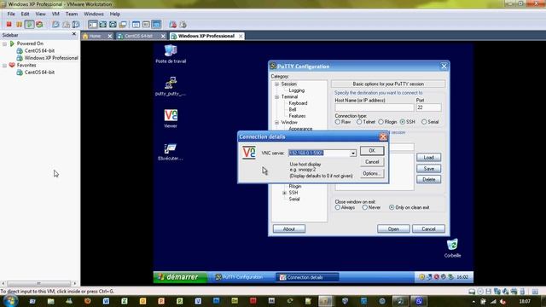Select Rlogin connection type radio button
The height and width of the screenshot is (307, 546).
click(x=380, y=122)
